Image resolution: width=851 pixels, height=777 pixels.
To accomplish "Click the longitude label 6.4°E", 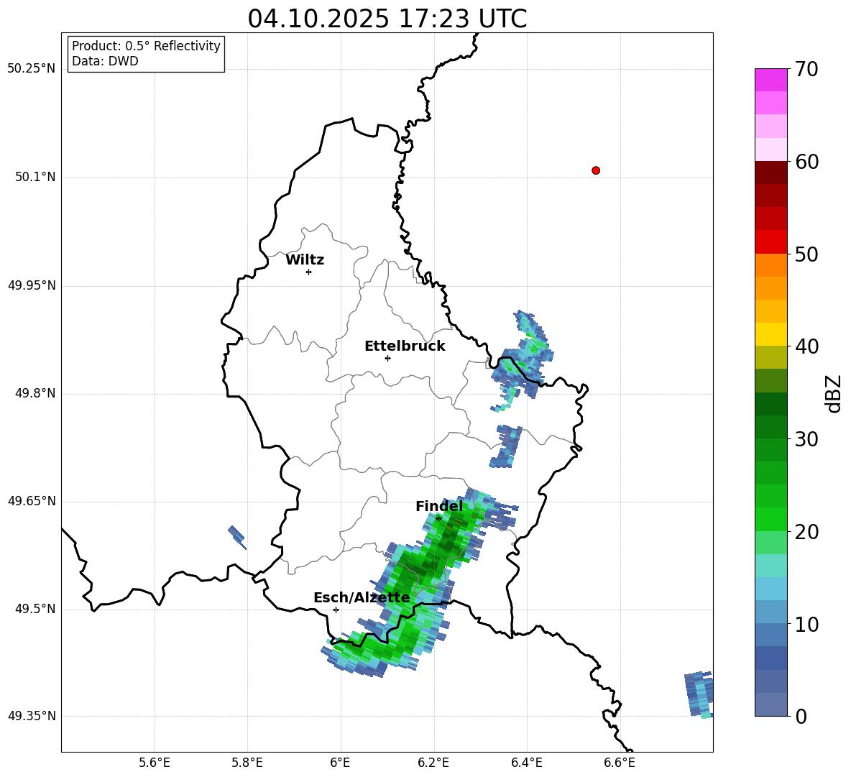I will tap(526, 763).
